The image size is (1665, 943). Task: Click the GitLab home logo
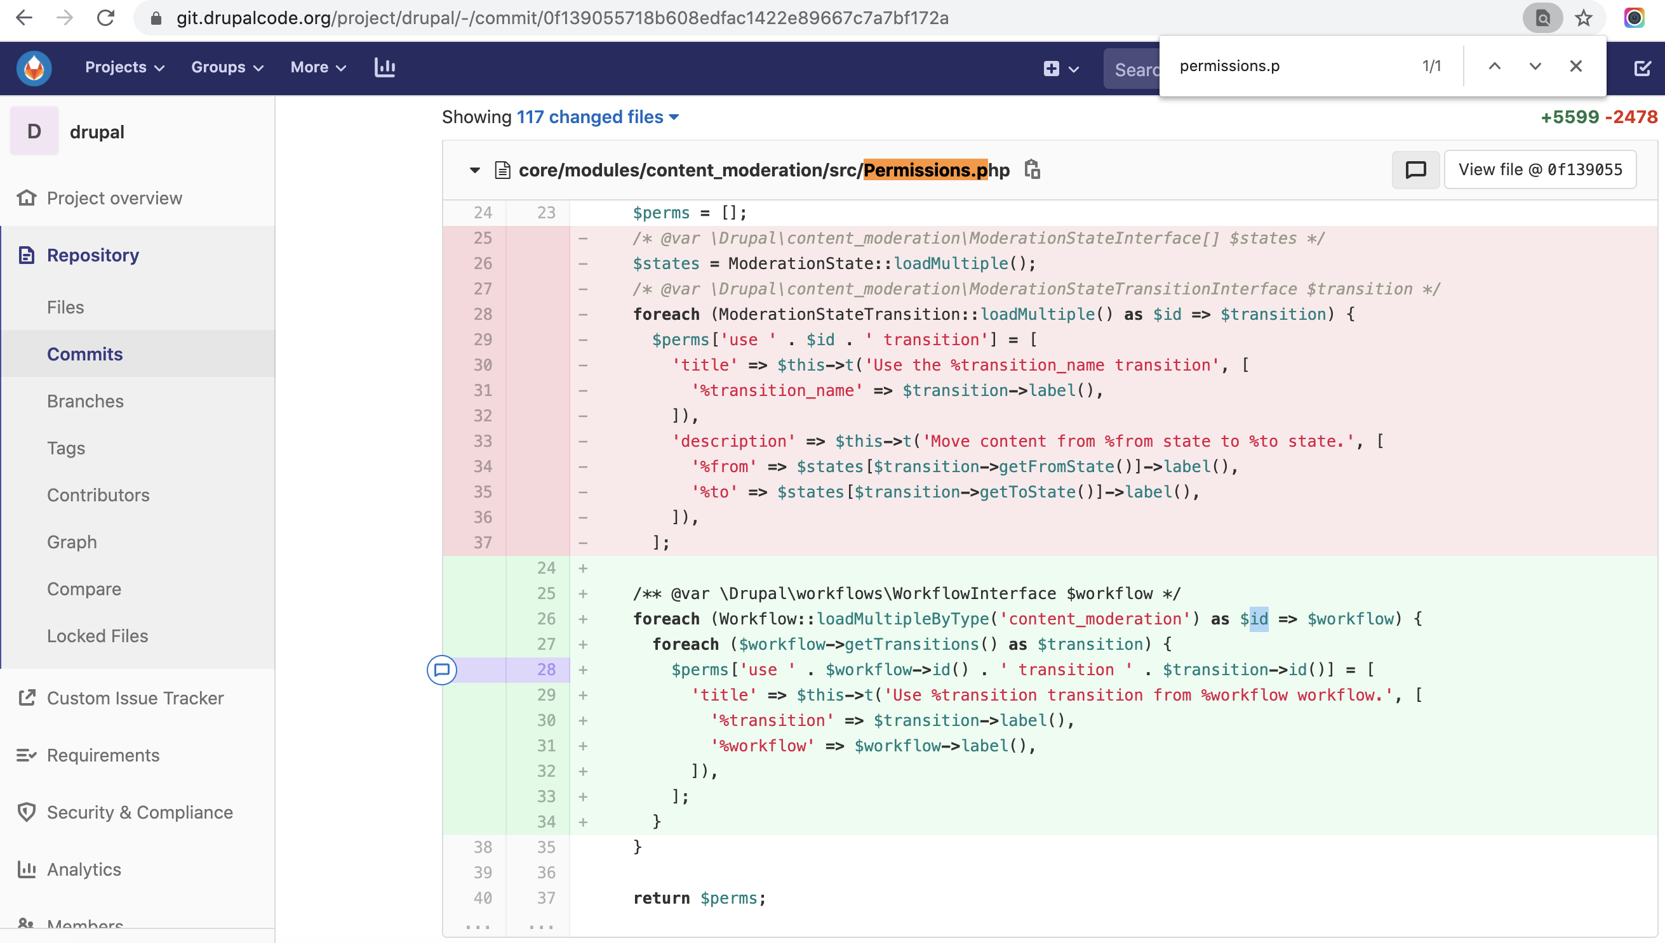[x=32, y=67]
